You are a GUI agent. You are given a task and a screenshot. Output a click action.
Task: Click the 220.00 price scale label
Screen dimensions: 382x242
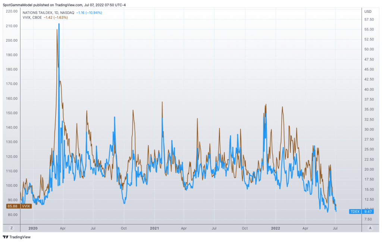click(x=12, y=11)
